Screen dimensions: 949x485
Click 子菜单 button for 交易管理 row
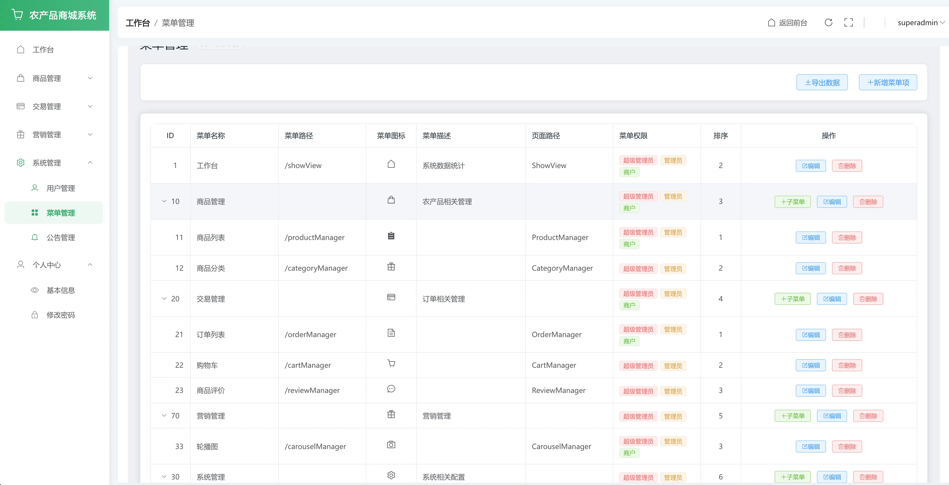tap(793, 299)
